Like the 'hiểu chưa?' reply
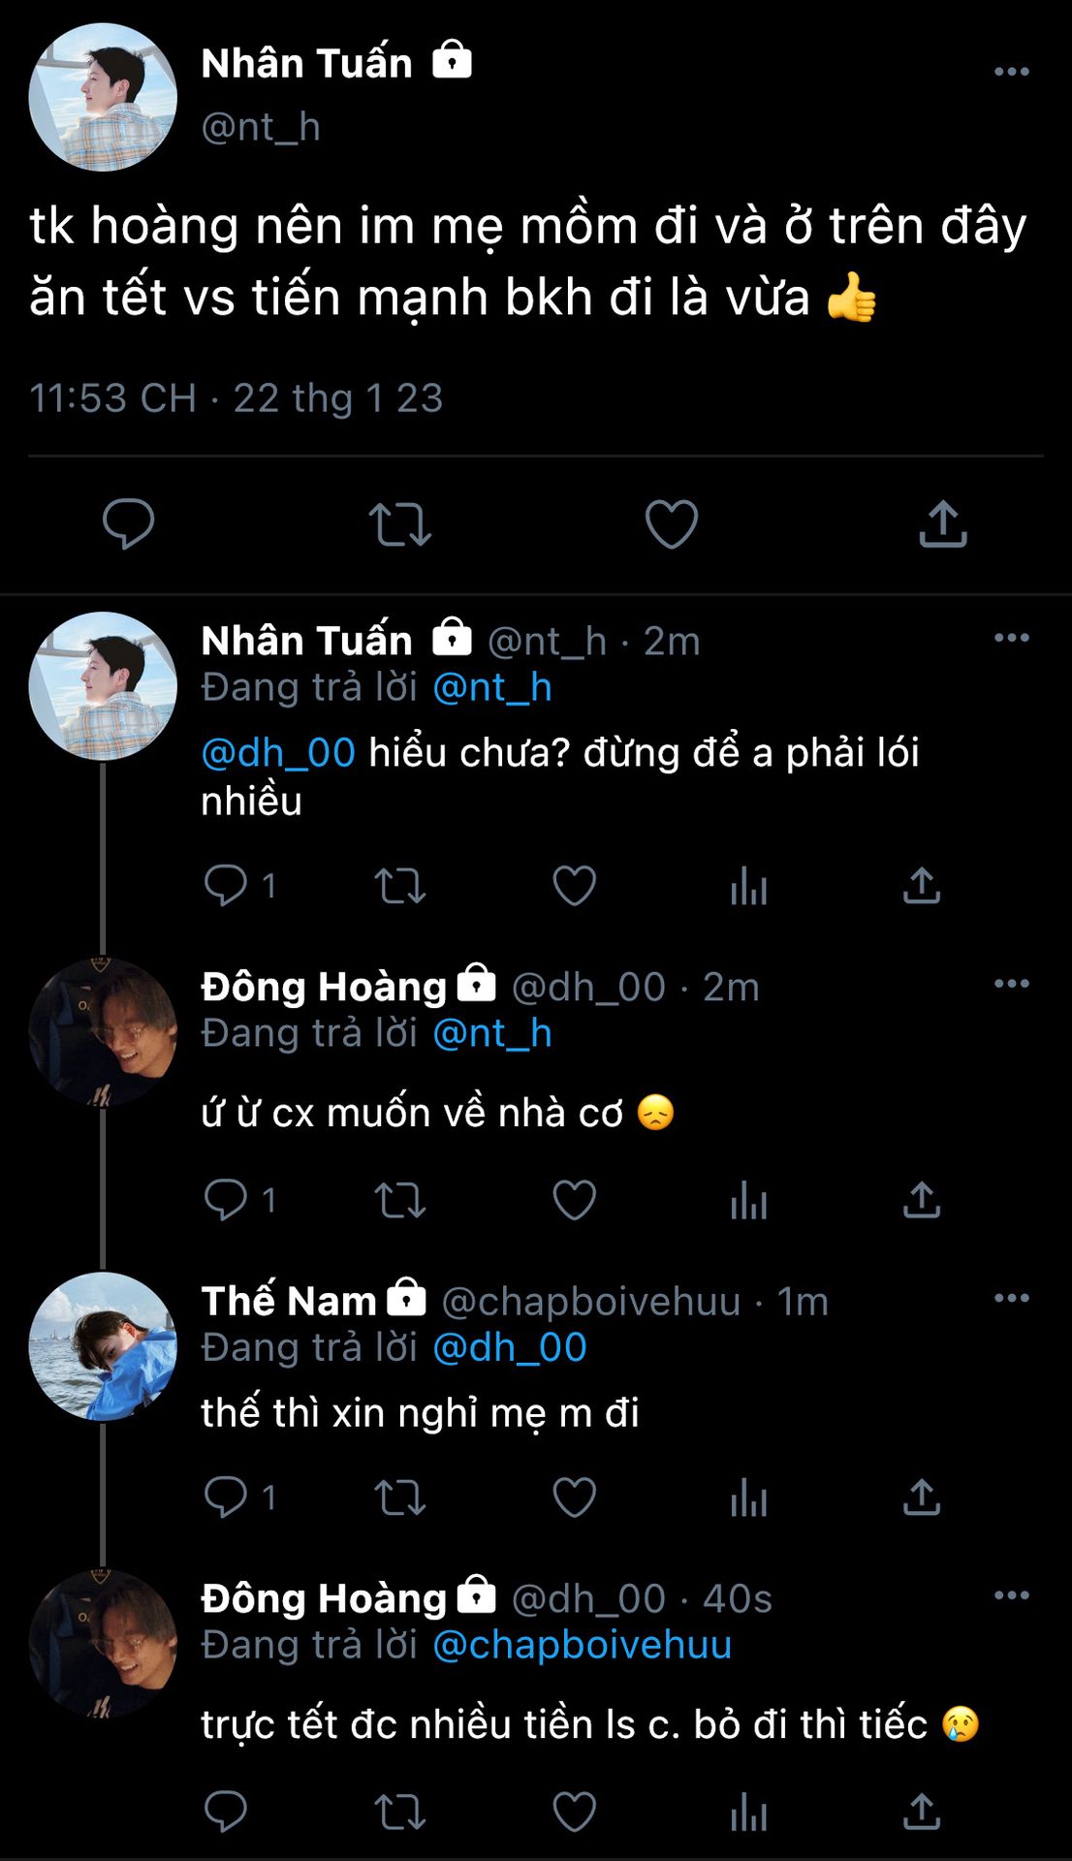1072x1861 pixels. pyautogui.click(x=574, y=886)
